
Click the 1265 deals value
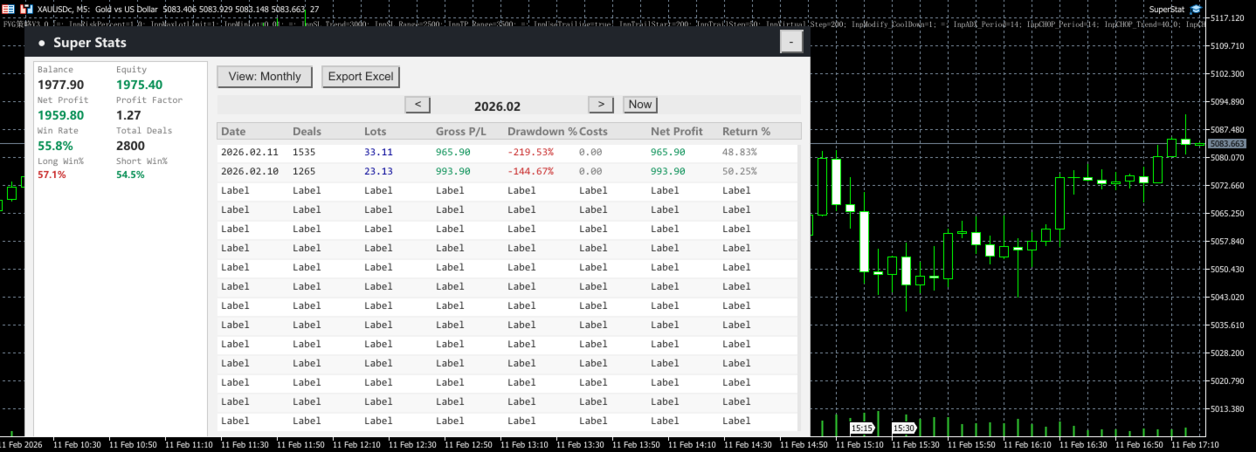(304, 171)
